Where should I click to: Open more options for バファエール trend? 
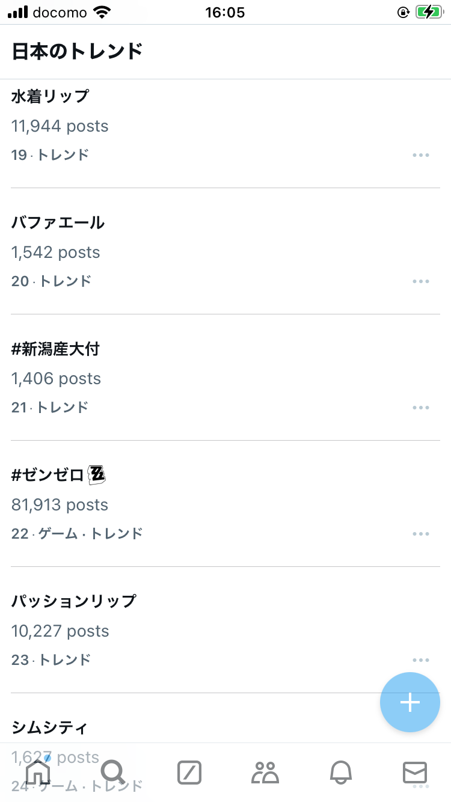coord(421,281)
